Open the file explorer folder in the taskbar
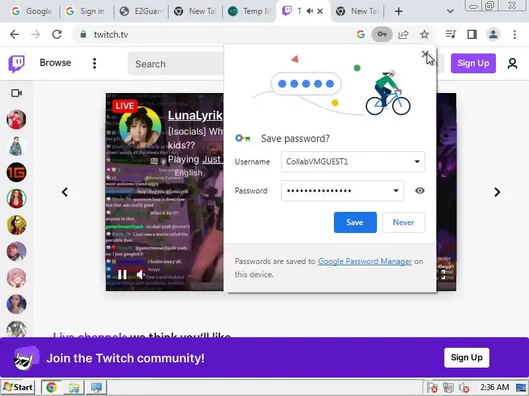The width and height of the screenshot is (529, 396). (74, 387)
